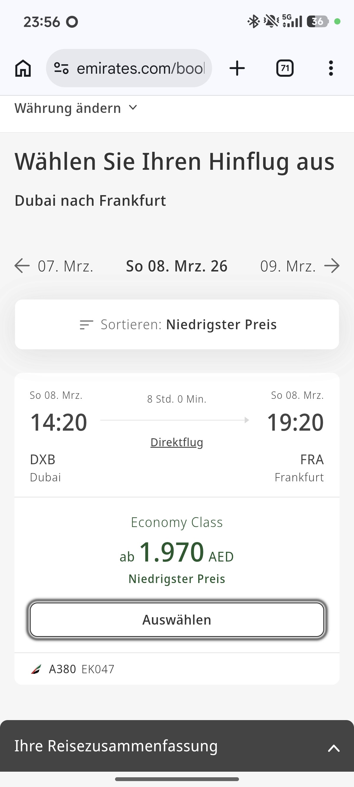This screenshot has height=787, width=354.
Task: Tap the emirates.com address bar
Action: click(x=141, y=68)
